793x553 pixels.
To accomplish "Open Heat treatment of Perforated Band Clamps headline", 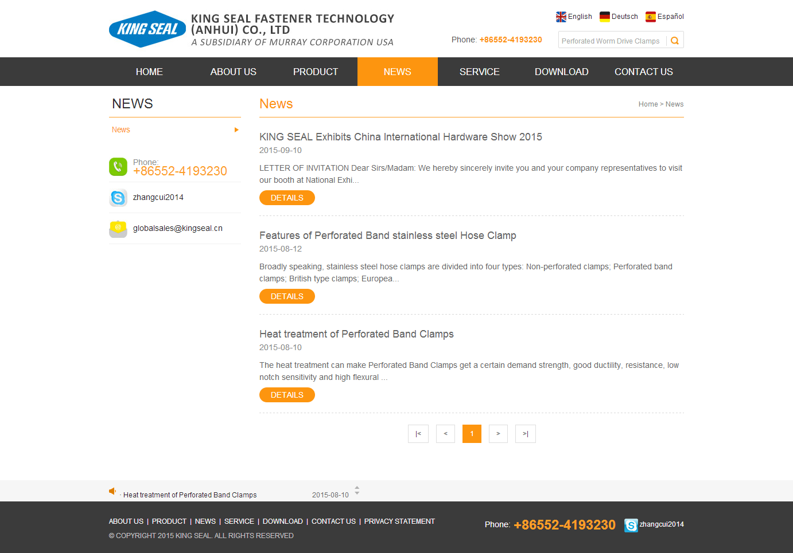I will click(x=356, y=334).
